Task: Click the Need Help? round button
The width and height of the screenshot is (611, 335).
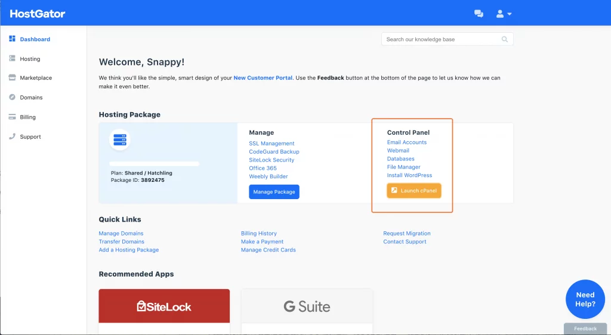Action: pos(585,299)
